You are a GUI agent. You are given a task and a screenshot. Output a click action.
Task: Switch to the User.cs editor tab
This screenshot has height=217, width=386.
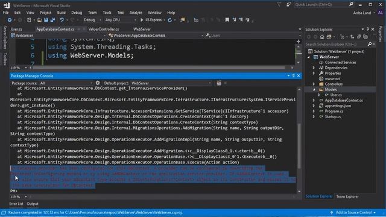[16, 29]
